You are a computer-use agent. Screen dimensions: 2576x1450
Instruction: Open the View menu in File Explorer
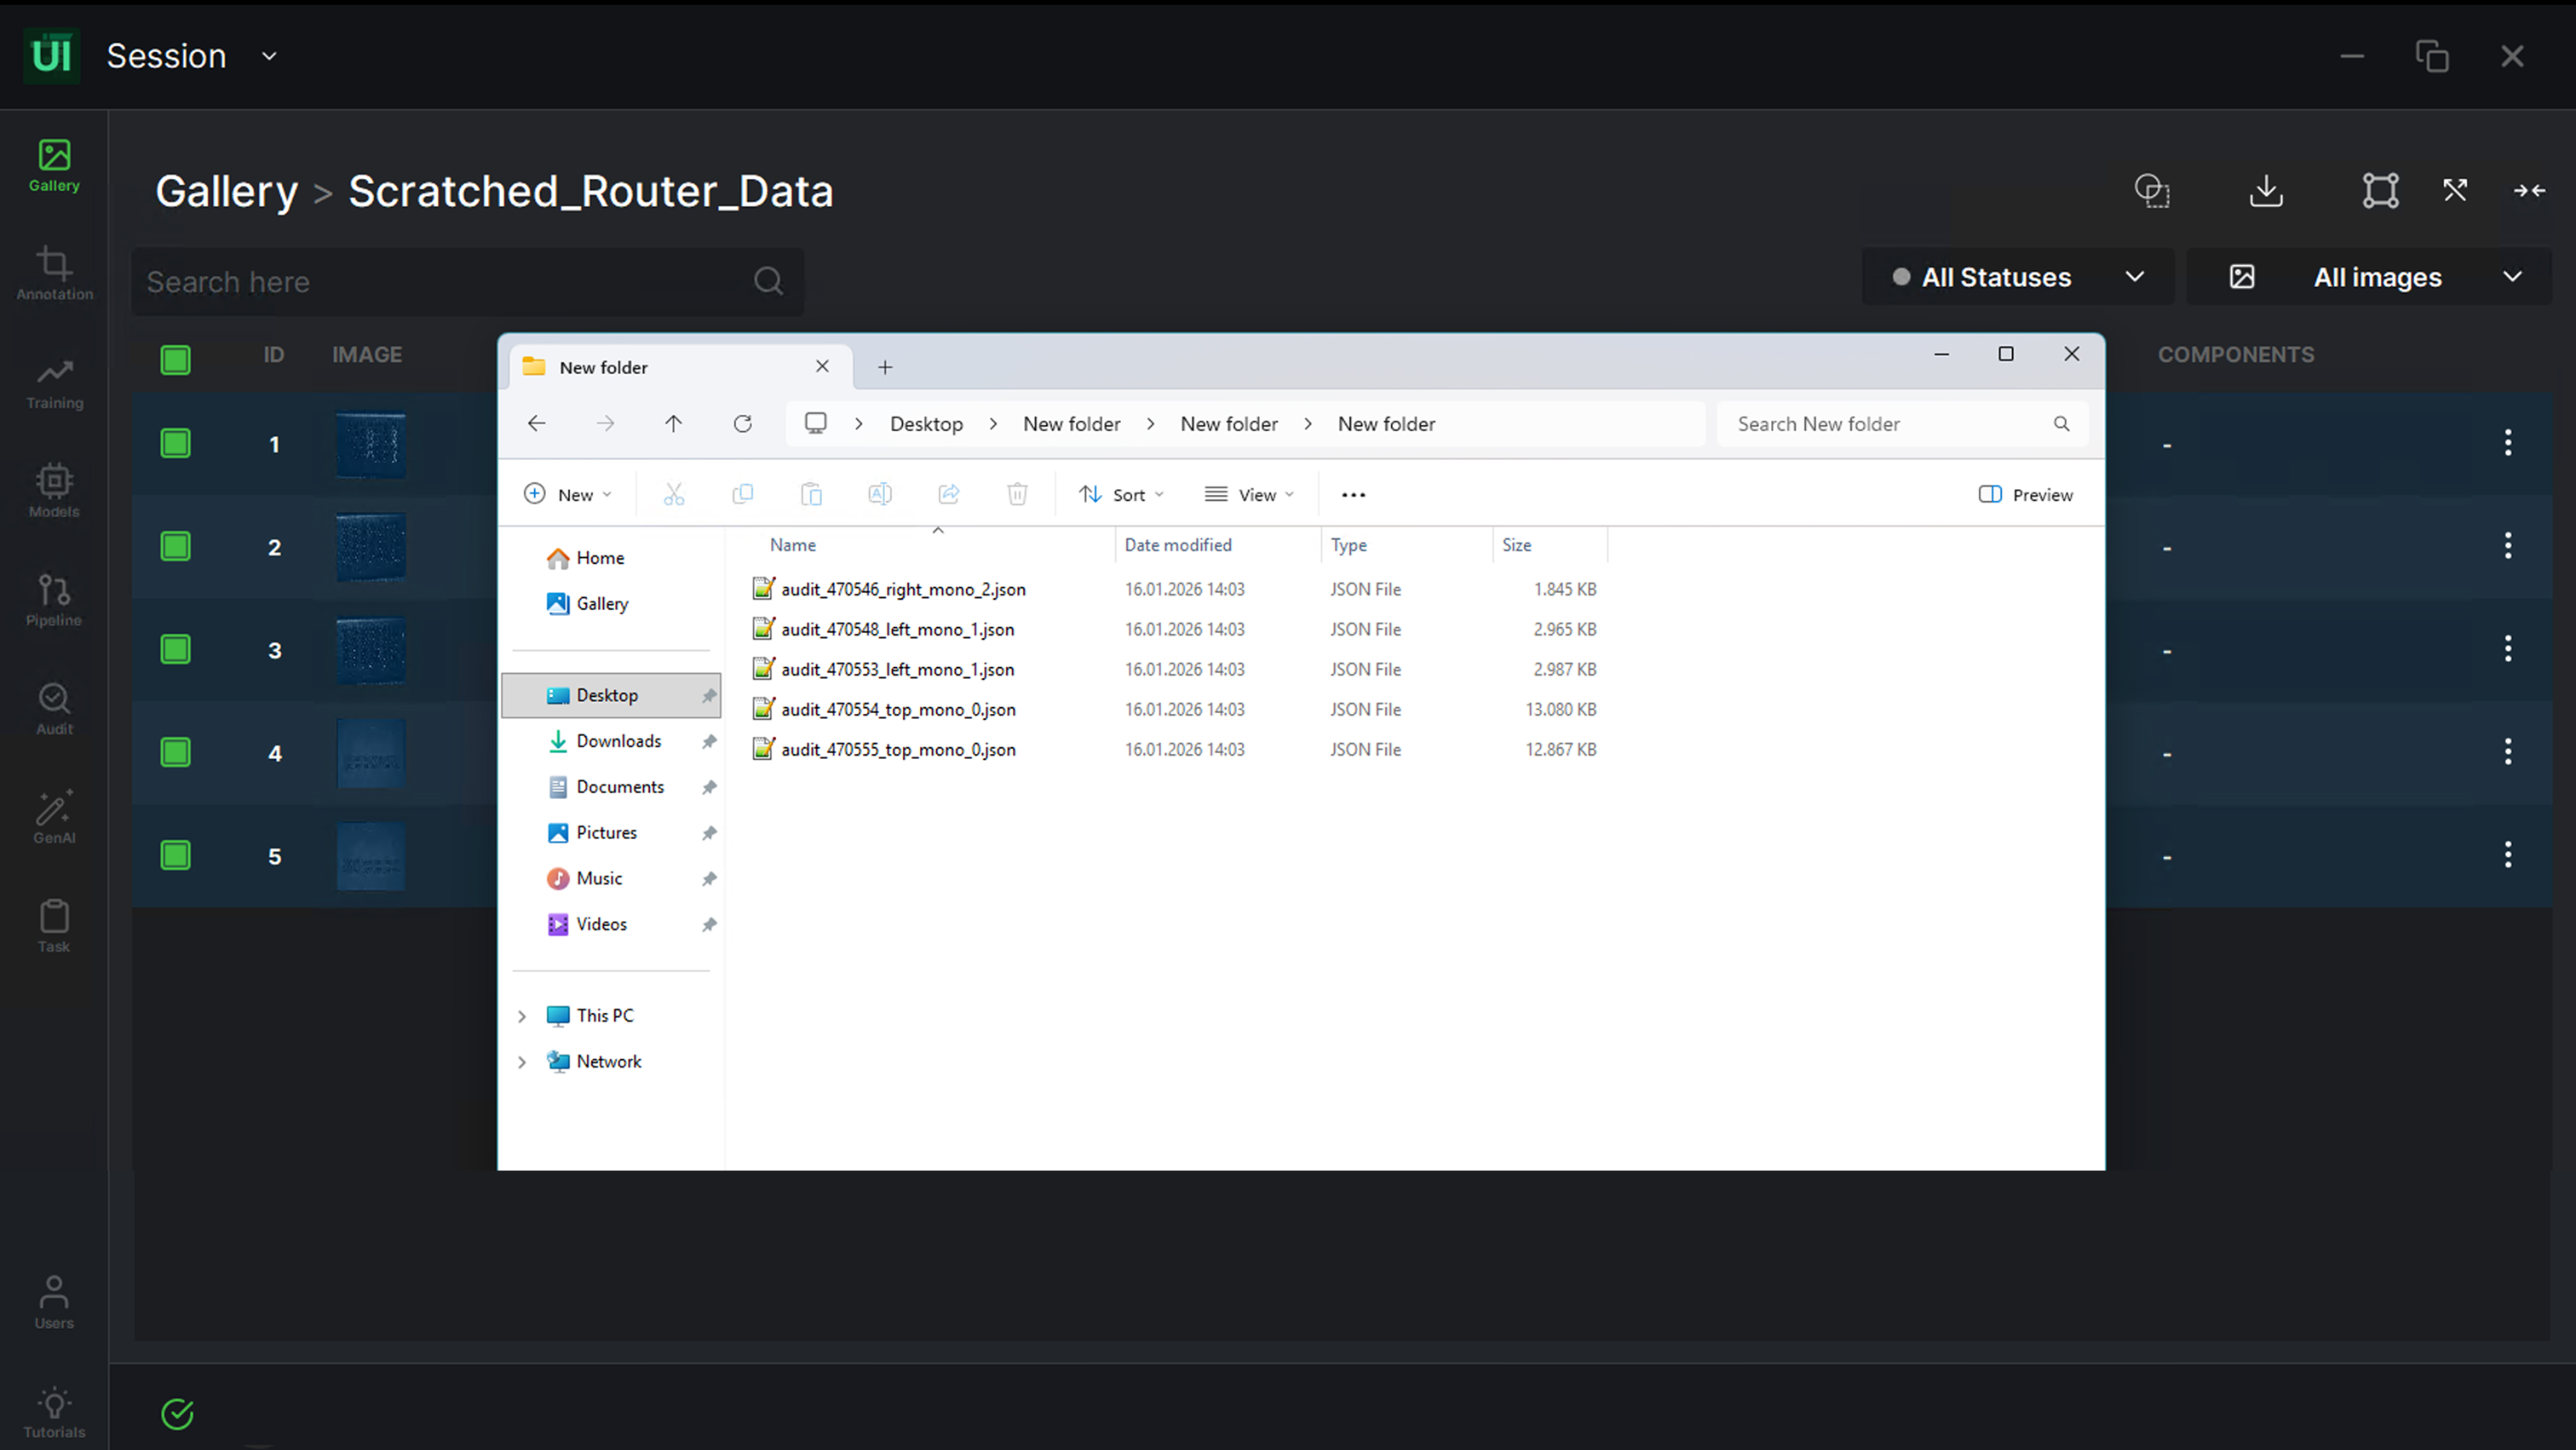(1249, 494)
